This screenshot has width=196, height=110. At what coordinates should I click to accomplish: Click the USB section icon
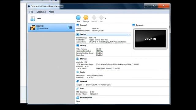(77, 88)
